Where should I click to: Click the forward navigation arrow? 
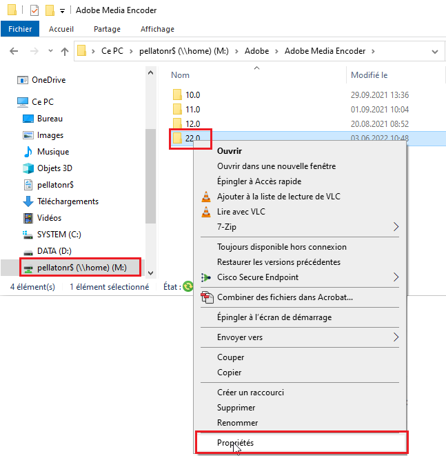pos(34,52)
